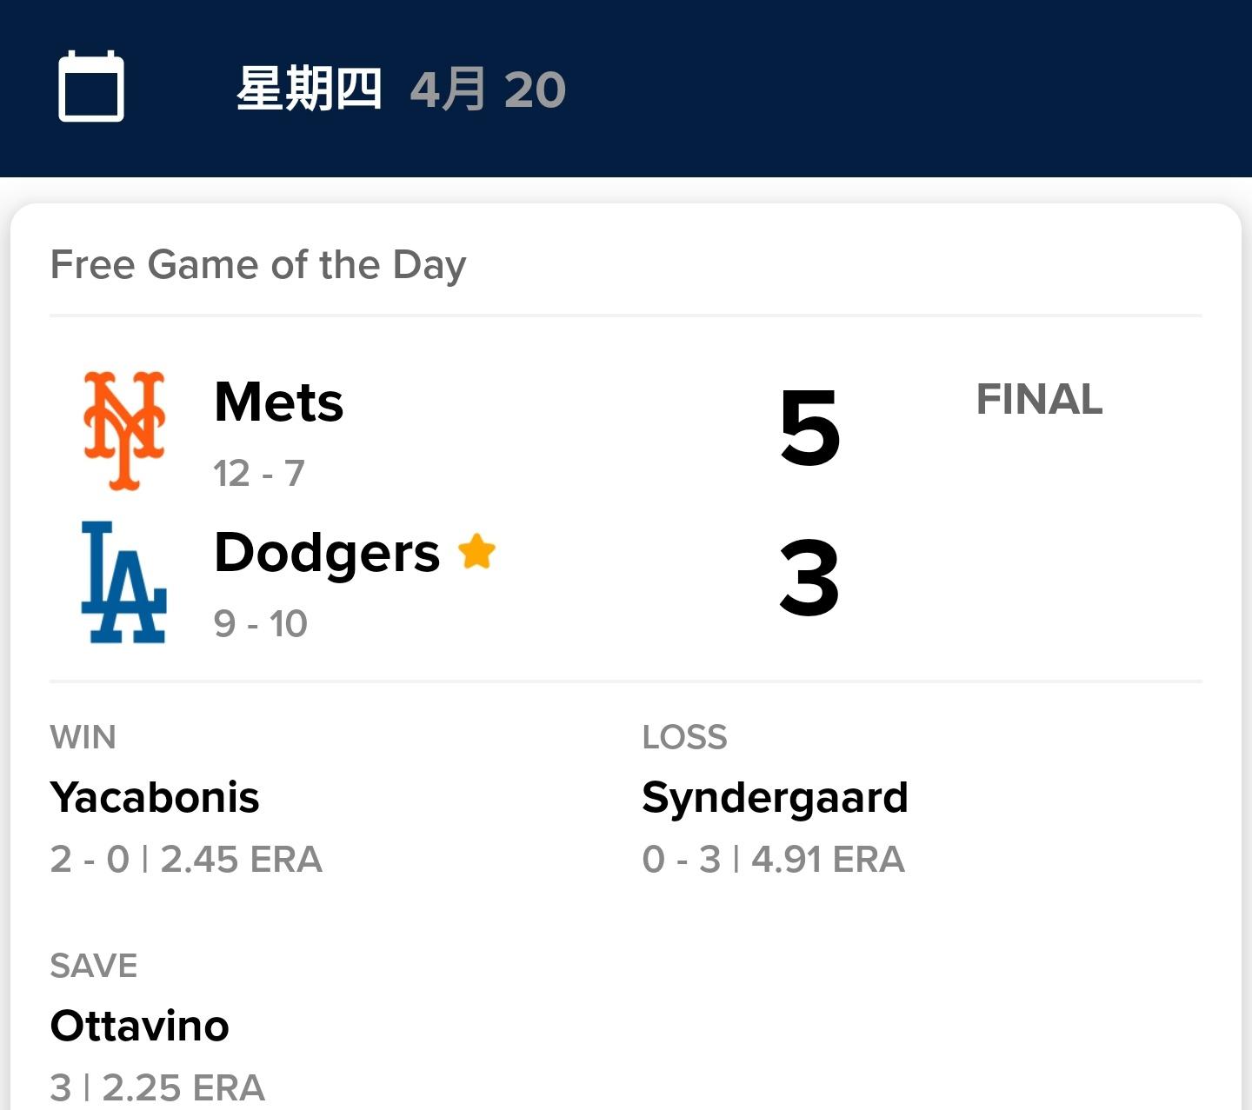
Task: Select the 星期四 day label
Action: pyautogui.click(x=309, y=89)
